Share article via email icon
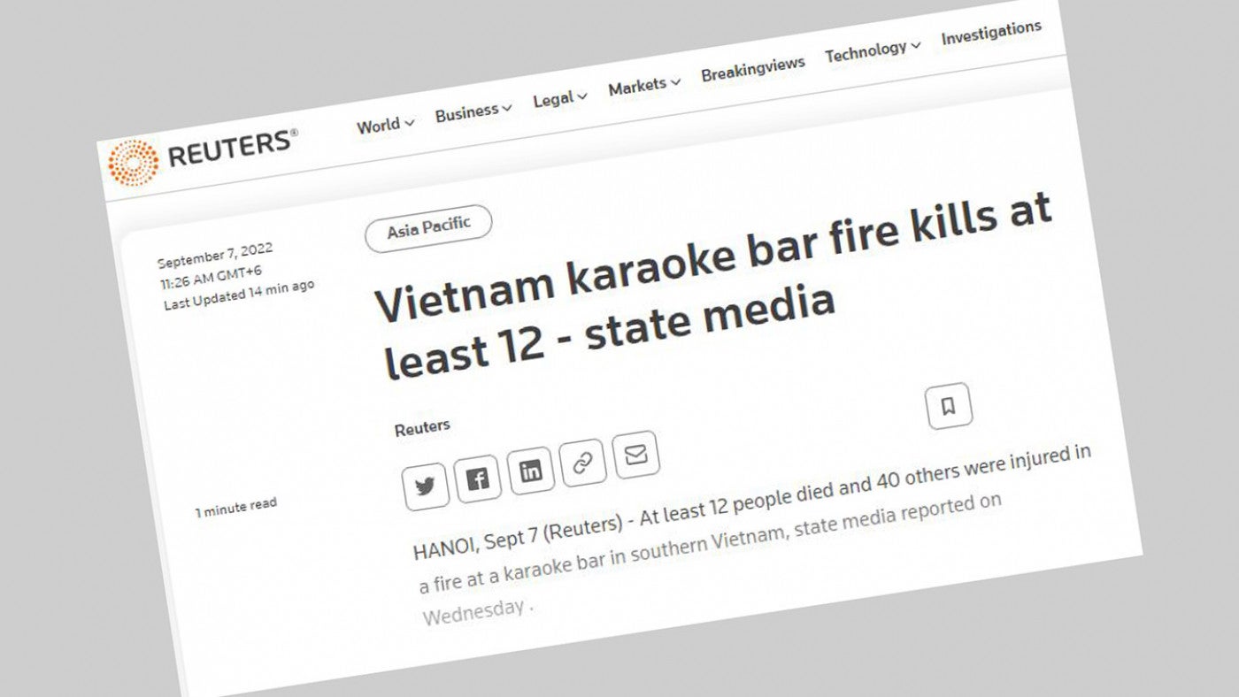This screenshot has width=1239, height=697. (635, 455)
